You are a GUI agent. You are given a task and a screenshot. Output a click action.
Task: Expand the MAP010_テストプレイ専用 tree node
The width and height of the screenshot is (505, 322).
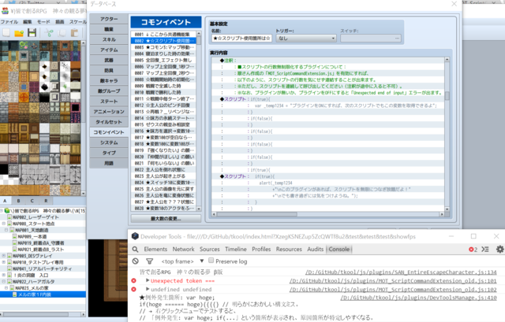click(3, 262)
